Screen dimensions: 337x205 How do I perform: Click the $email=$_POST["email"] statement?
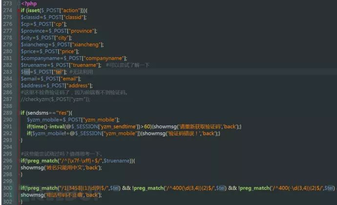51,79
